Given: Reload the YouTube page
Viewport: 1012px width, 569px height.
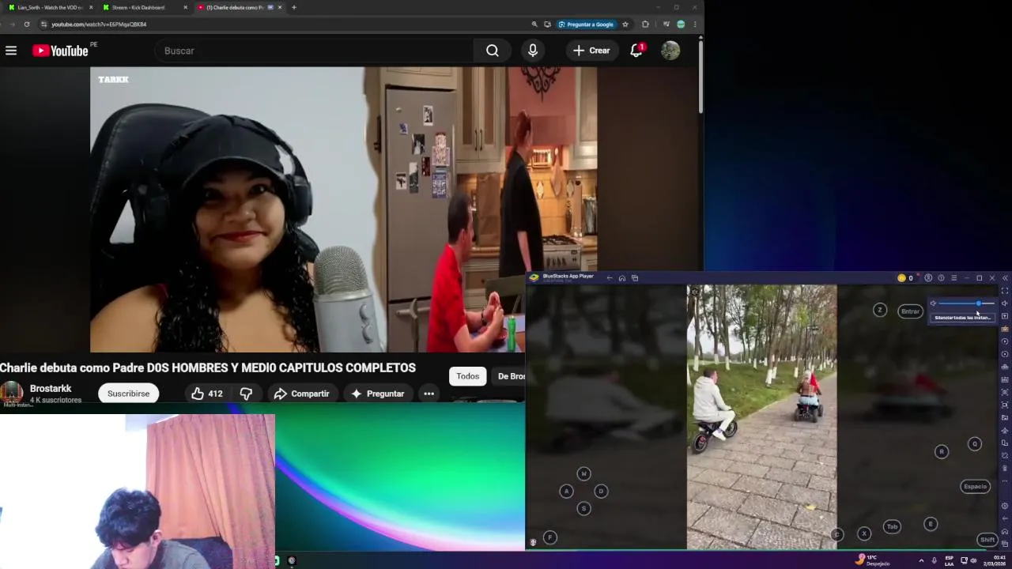Looking at the screenshot, I should (x=26, y=24).
